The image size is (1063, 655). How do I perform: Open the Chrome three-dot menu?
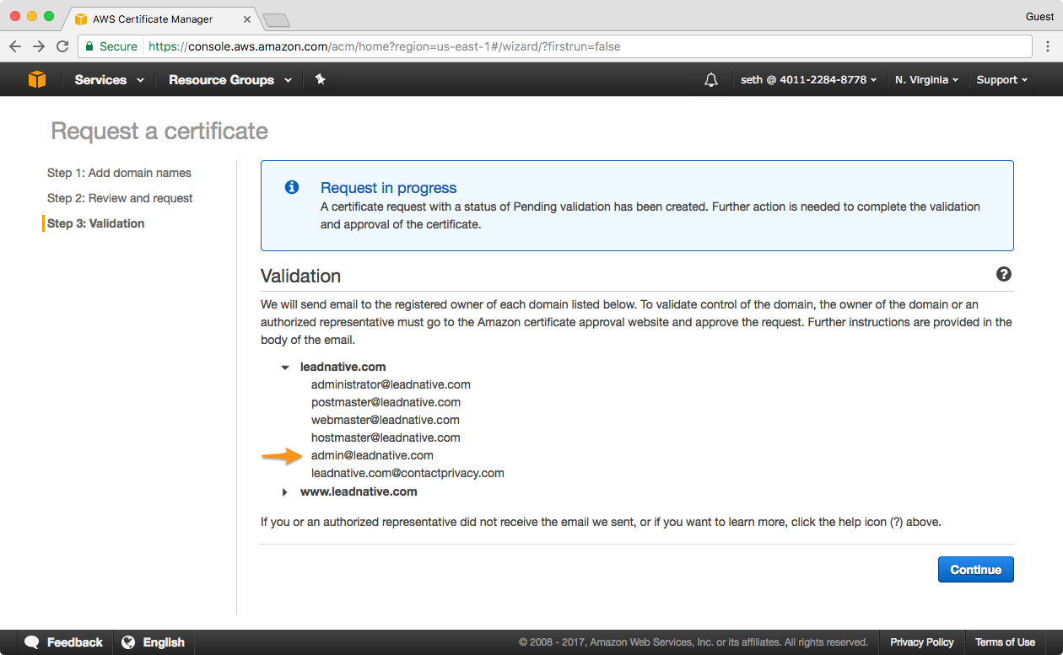coord(1047,46)
